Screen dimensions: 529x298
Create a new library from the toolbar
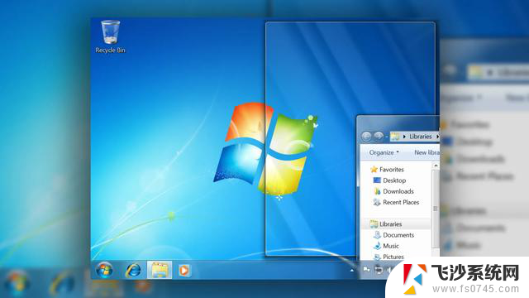click(427, 152)
